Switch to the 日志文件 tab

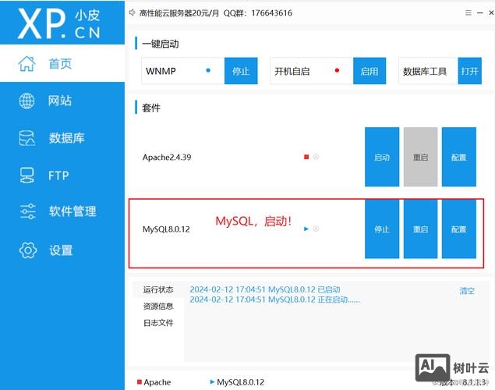[x=158, y=323]
